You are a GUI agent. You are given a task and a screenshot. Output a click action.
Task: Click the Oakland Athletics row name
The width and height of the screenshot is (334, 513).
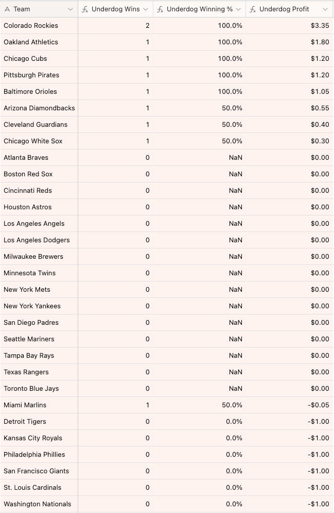point(31,42)
